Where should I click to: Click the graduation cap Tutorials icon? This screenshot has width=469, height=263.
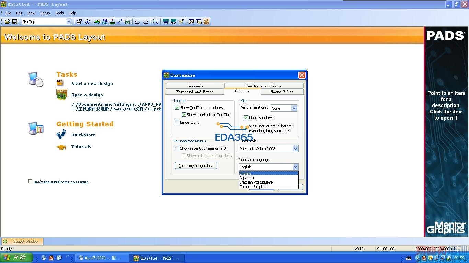(x=61, y=147)
